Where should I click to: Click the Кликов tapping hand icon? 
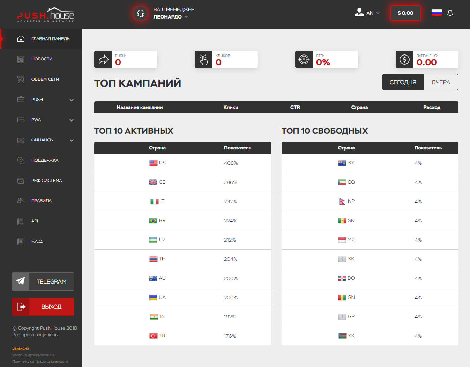pos(203,59)
